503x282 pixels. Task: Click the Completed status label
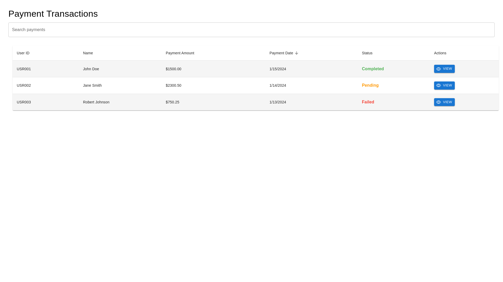point(373,69)
